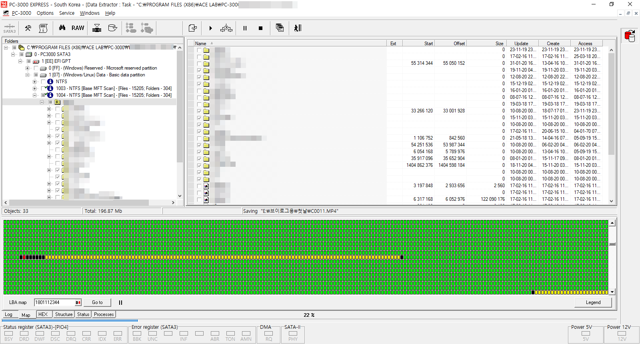Open the Legend button
640x344 pixels.
[593, 302]
